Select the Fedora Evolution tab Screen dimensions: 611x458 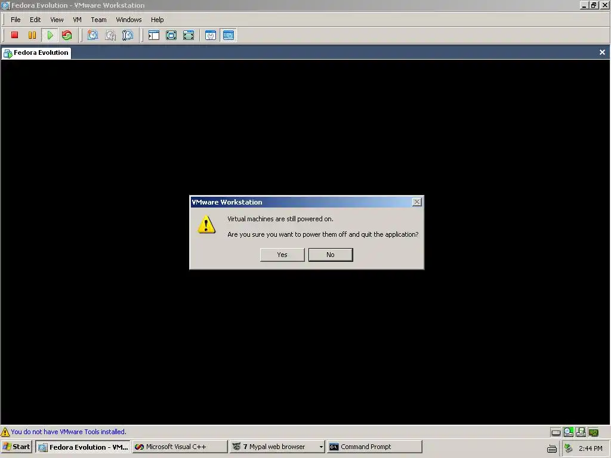pos(36,53)
